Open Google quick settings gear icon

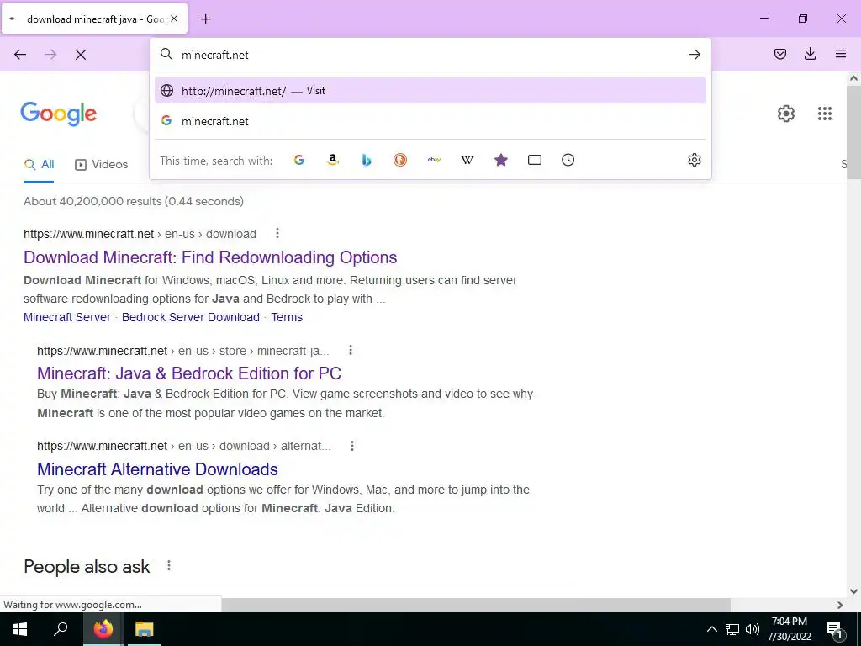pyautogui.click(x=786, y=114)
